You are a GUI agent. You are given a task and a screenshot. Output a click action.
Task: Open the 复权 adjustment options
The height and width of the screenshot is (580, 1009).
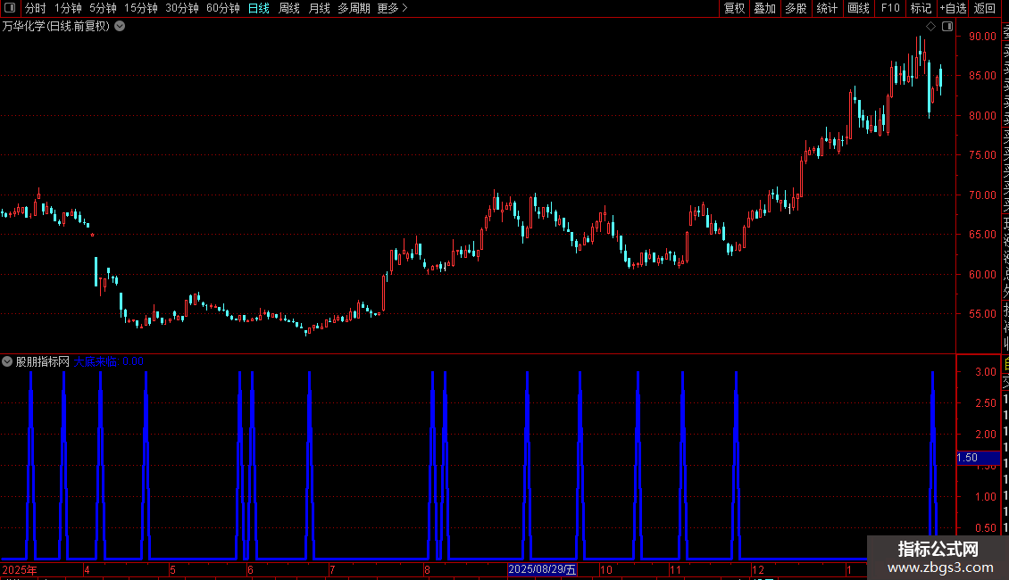tap(734, 8)
